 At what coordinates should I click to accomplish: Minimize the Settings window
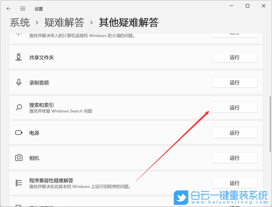coord(232,6)
